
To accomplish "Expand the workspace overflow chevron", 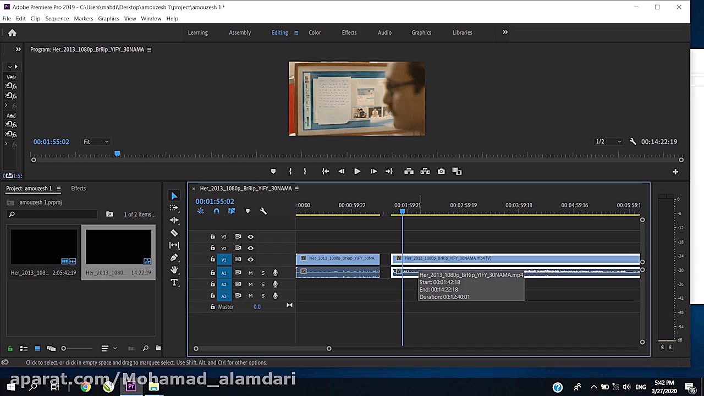I will point(505,32).
